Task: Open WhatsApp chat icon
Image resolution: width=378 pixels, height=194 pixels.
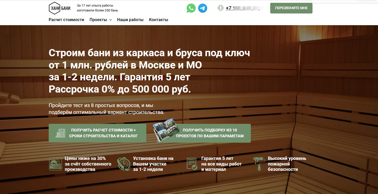Action: click(x=191, y=8)
